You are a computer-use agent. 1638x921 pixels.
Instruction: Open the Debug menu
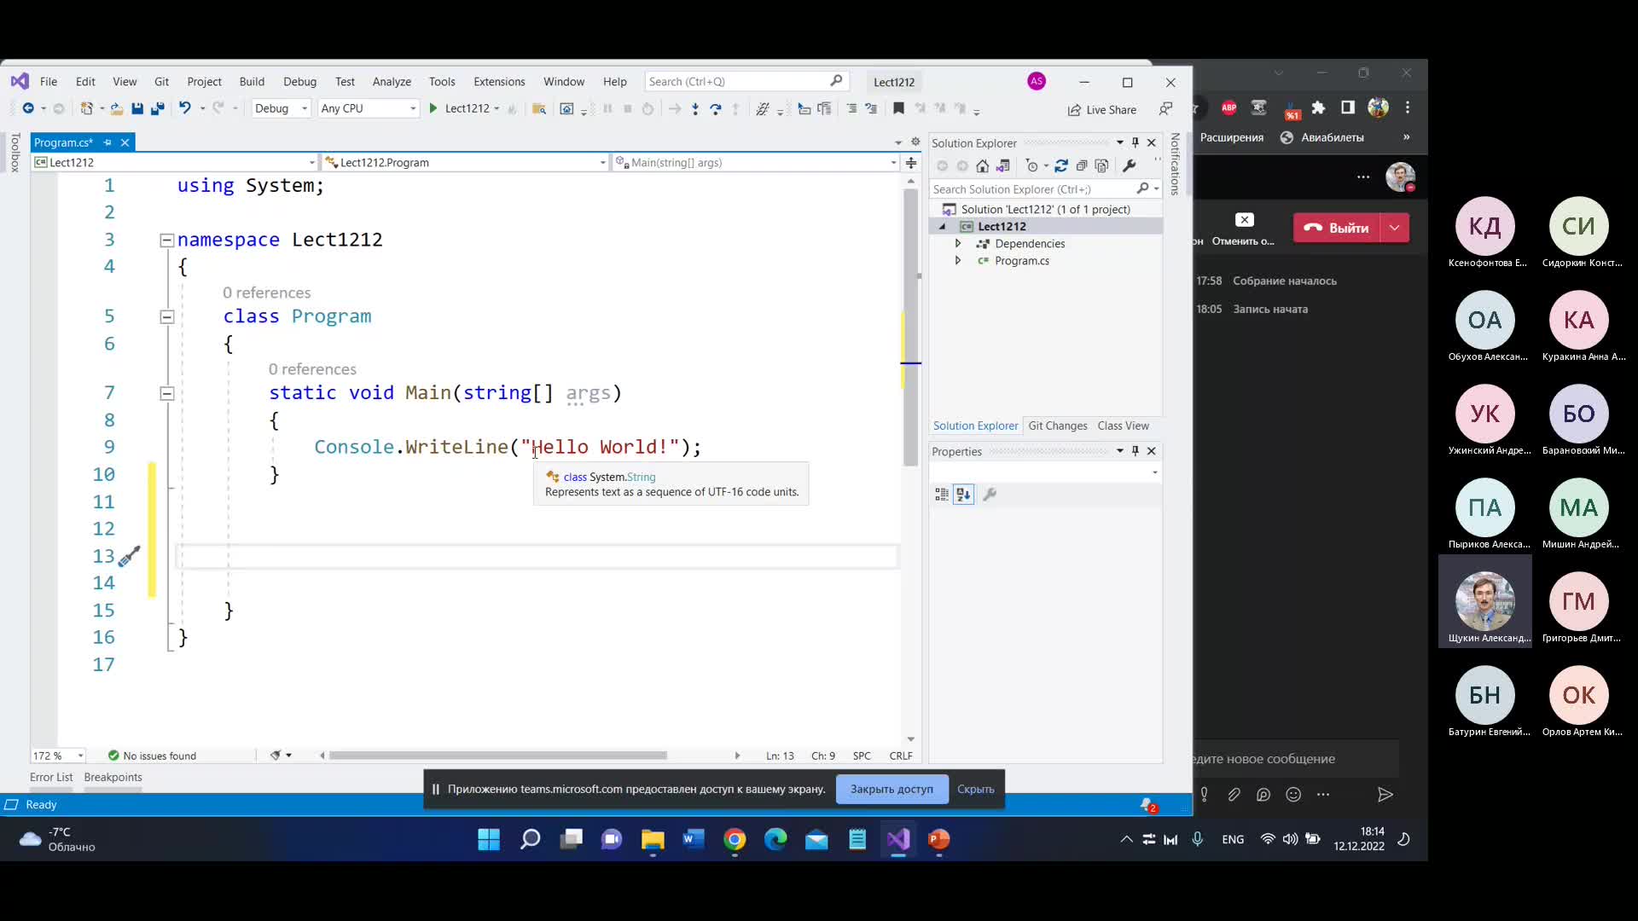pyautogui.click(x=299, y=82)
